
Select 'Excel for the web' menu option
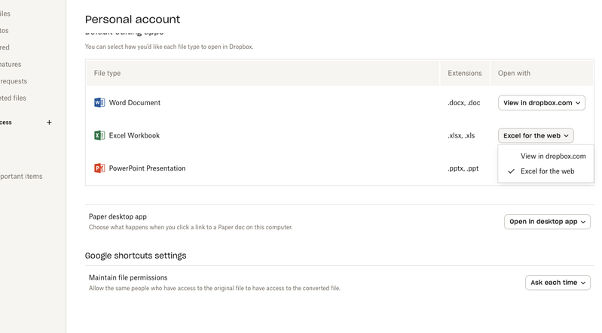[x=547, y=171]
